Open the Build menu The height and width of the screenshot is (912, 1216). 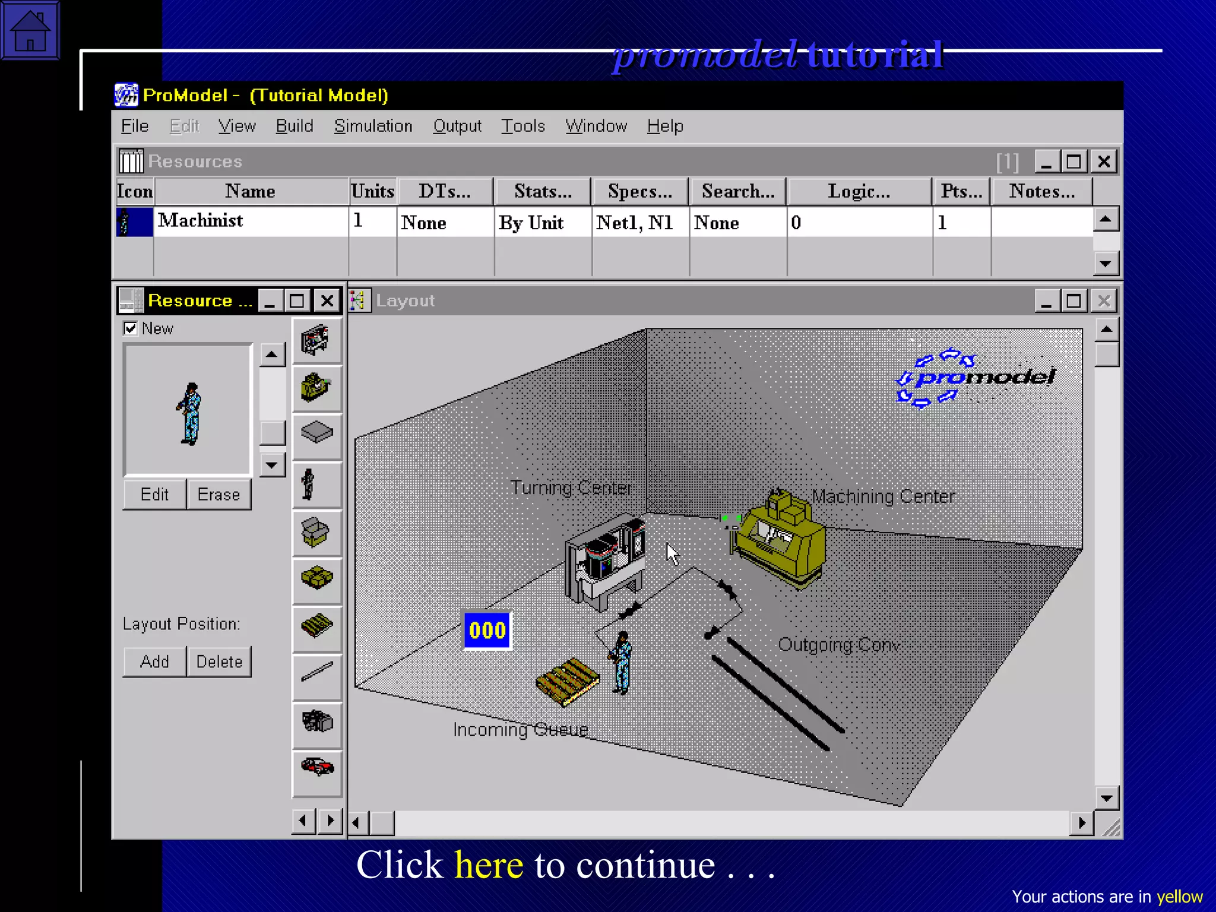pyautogui.click(x=294, y=126)
